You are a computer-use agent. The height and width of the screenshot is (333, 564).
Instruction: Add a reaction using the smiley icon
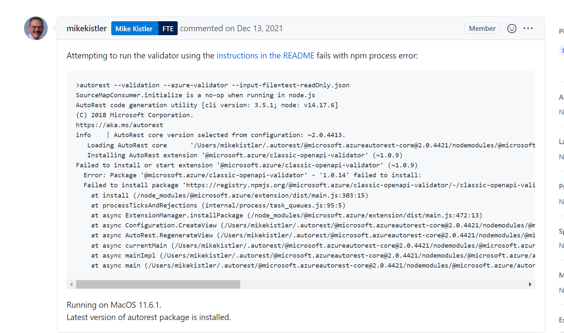(512, 28)
